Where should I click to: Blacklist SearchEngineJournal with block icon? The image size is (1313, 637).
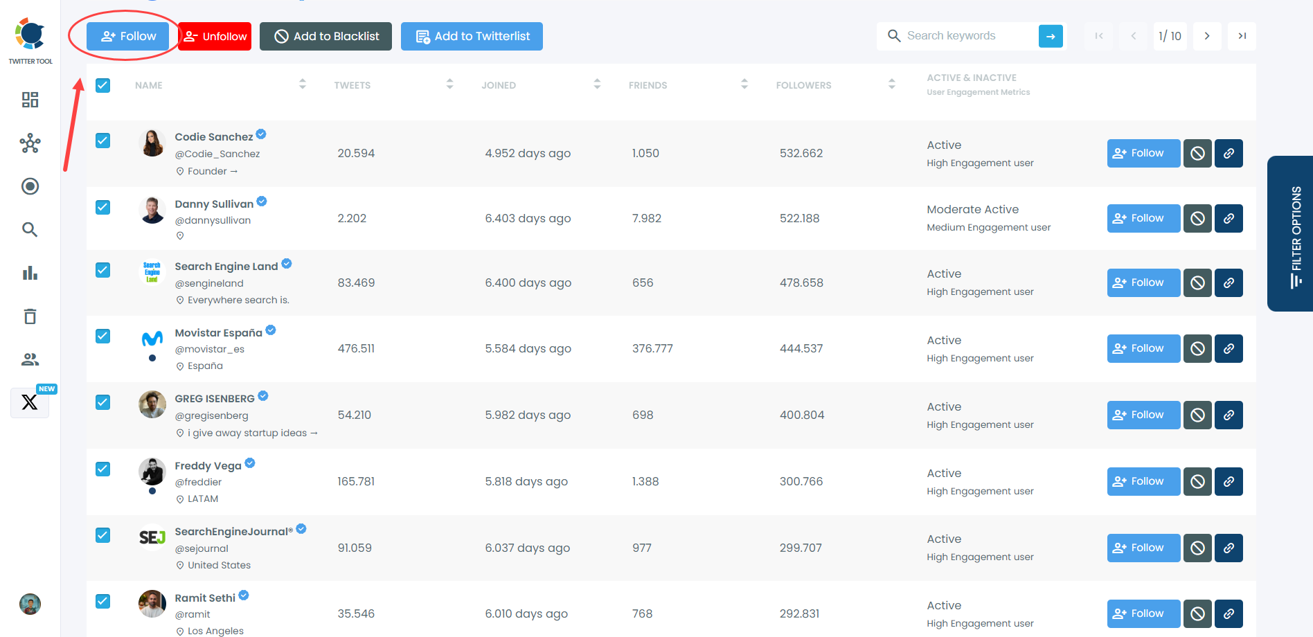tap(1197, 548)
